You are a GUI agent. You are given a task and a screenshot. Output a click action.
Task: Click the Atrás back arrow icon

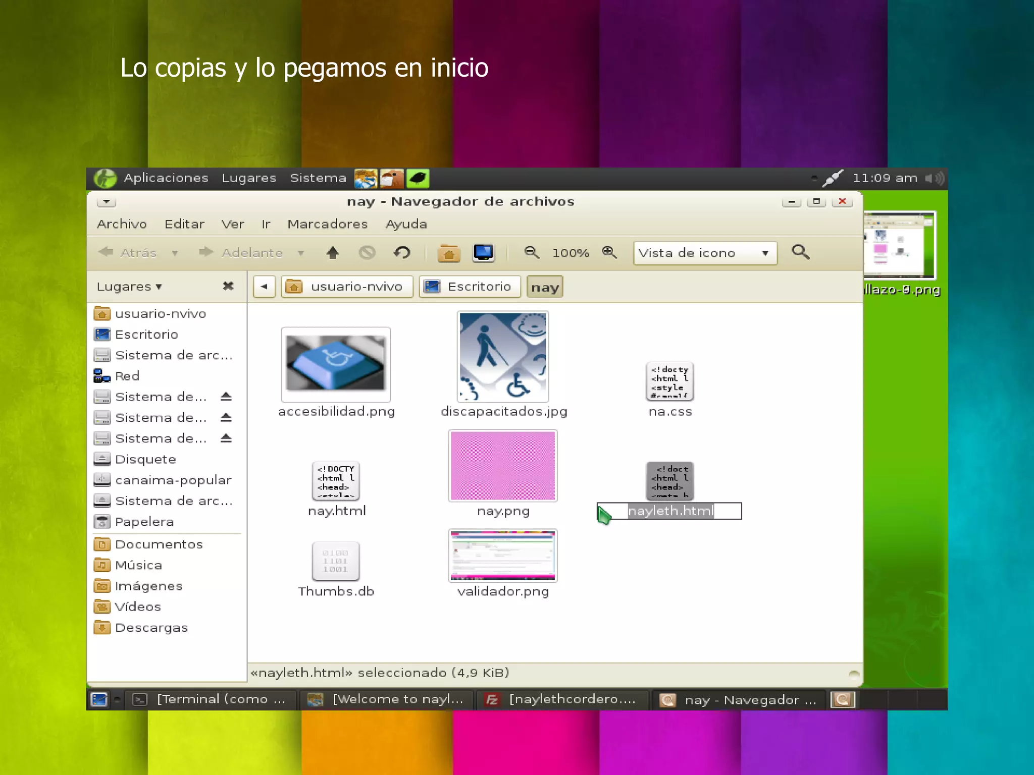(105, 252)
